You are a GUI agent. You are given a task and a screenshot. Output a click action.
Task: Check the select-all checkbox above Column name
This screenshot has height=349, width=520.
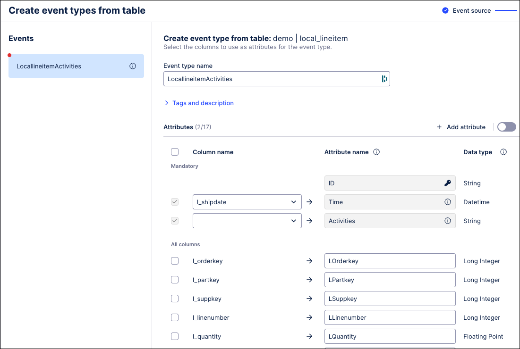point(175,152)
